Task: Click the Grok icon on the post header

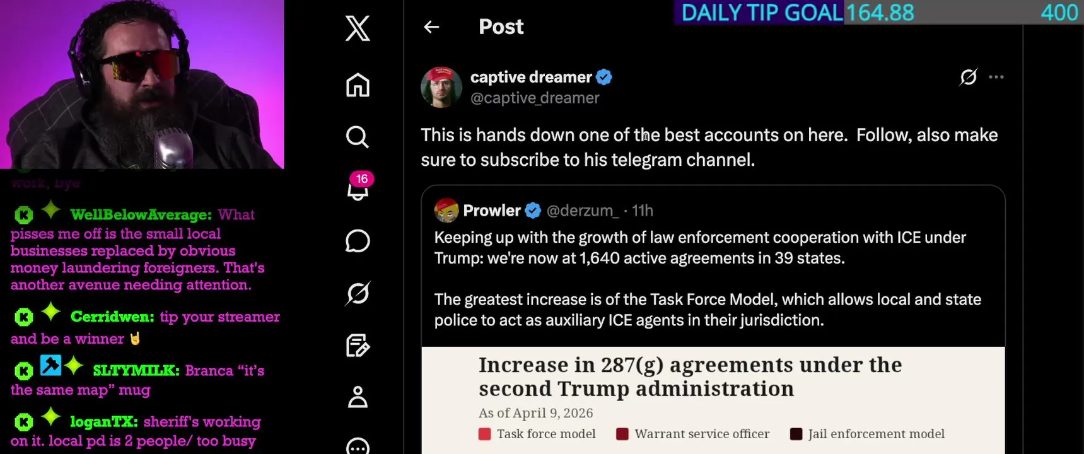Action: [968, 77]
